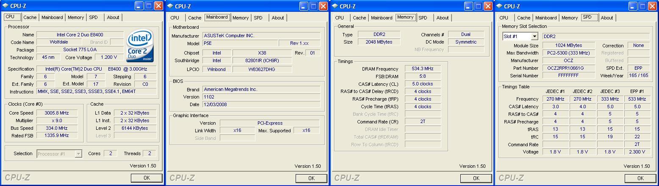Click the Package value 'Socket 775 LGA'
Screen dimensions: 659x186
(80, 50)
